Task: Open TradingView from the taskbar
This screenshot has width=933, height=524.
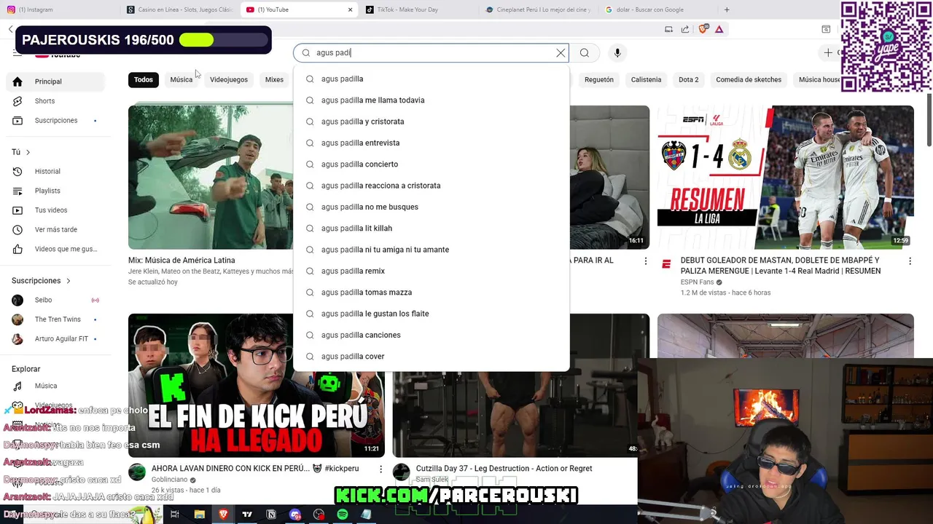Action: [x=247, y=515]
